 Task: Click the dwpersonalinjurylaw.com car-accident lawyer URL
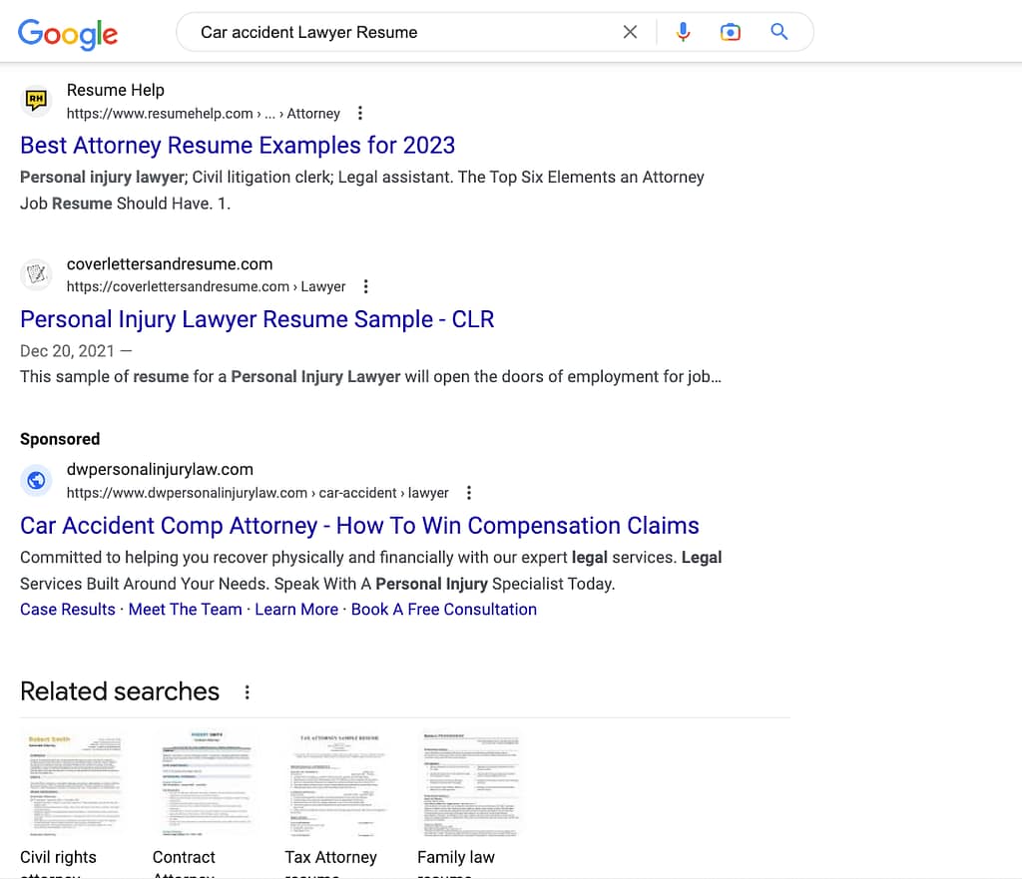(x=257, y=493)
